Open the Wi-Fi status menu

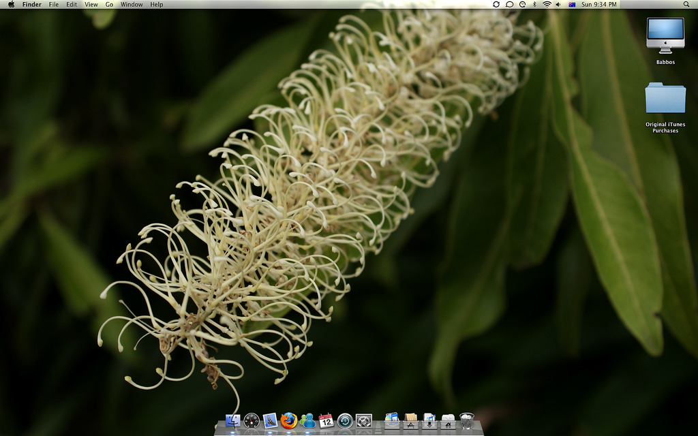click(x=547, y=5)
